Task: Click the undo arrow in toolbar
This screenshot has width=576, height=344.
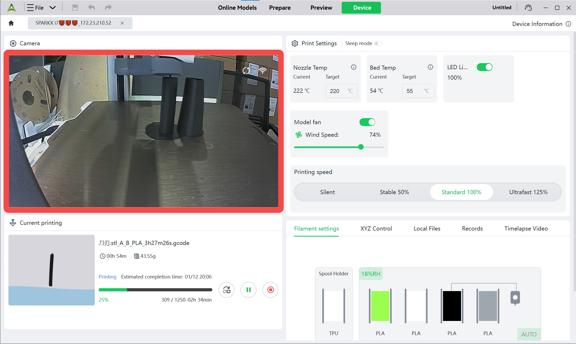Action: (91, 8)
